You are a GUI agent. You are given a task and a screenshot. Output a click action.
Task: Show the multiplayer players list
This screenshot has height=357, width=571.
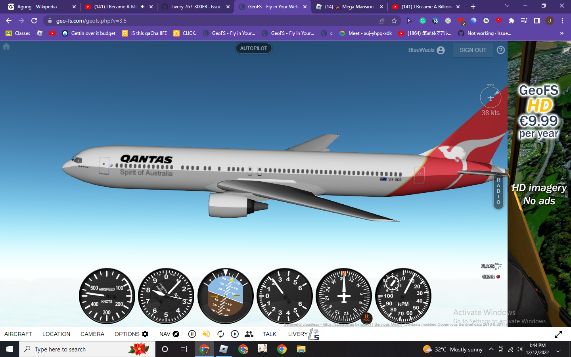[x=249, y=334]
